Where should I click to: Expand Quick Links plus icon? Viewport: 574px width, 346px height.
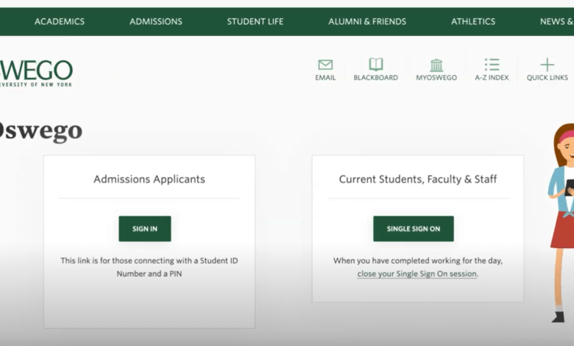coord(547,65)
